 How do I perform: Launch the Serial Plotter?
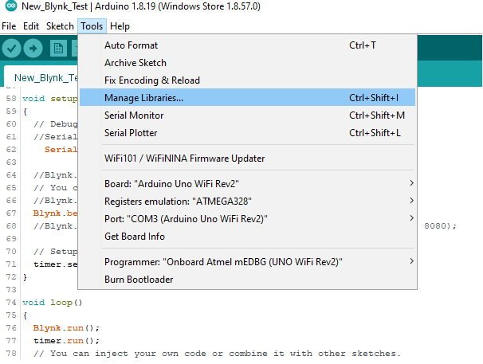click(x=247, y=133)
